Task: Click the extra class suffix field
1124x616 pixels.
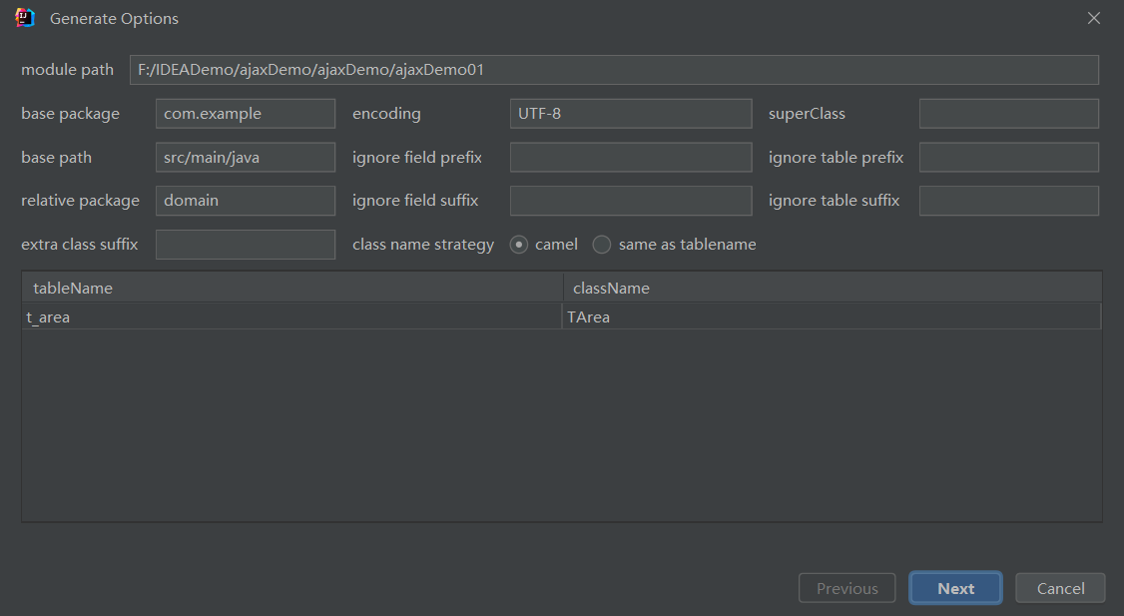Action: pyautogui.click(x=246, y=245)
